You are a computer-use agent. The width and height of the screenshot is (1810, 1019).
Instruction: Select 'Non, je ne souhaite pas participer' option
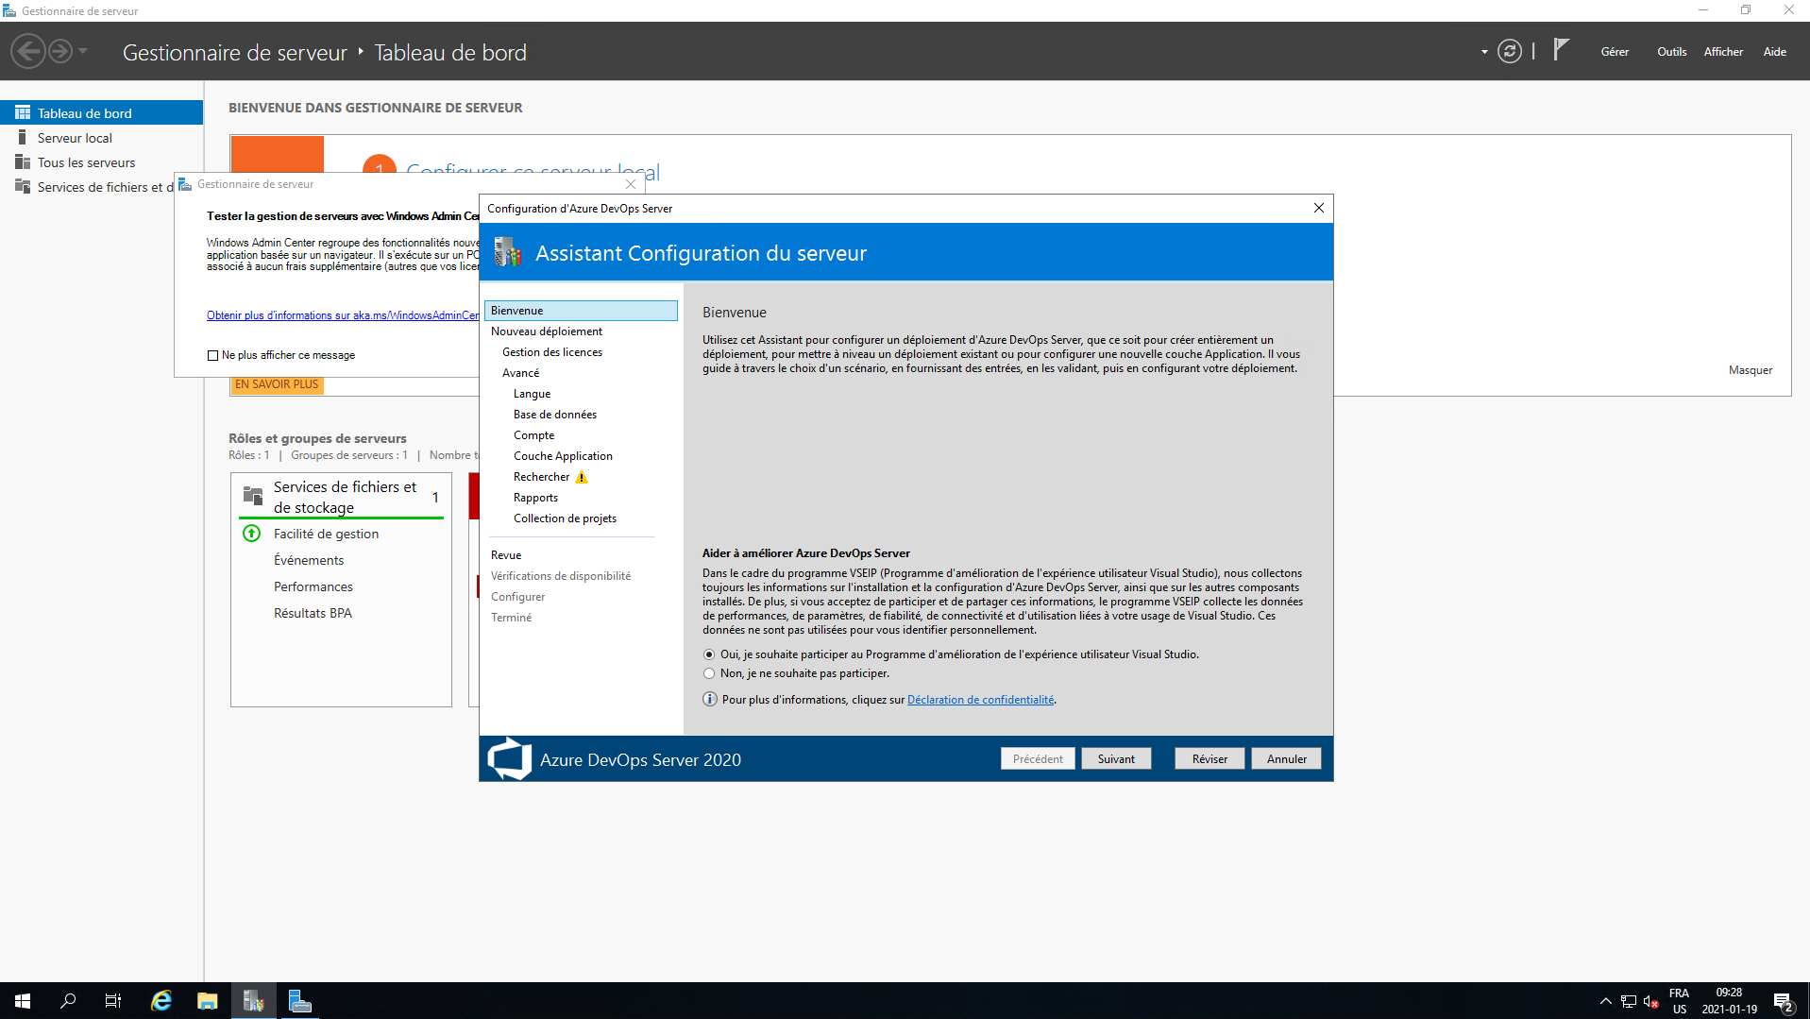(709, 673)
